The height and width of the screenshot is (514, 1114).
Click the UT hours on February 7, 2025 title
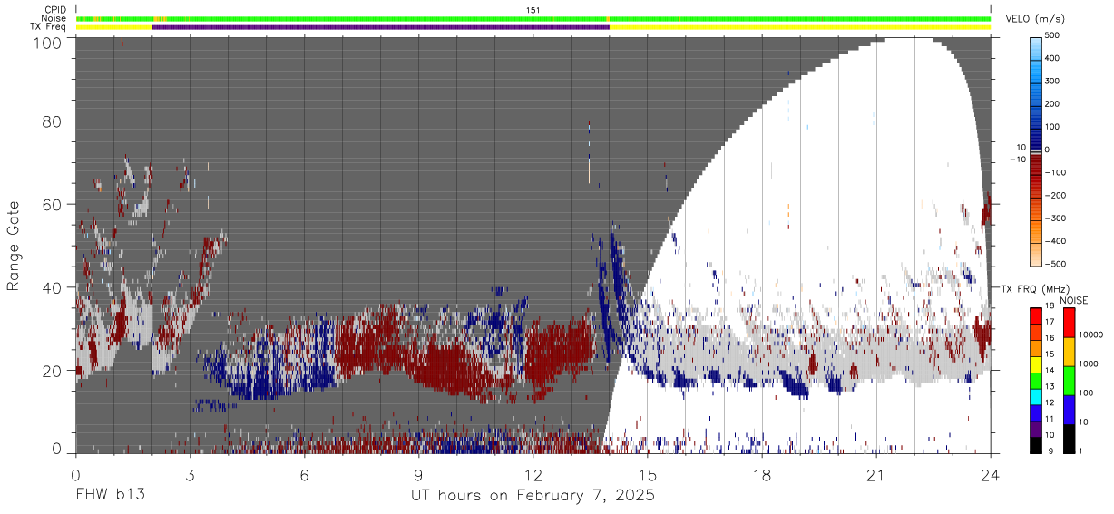(x=533, y=496)
